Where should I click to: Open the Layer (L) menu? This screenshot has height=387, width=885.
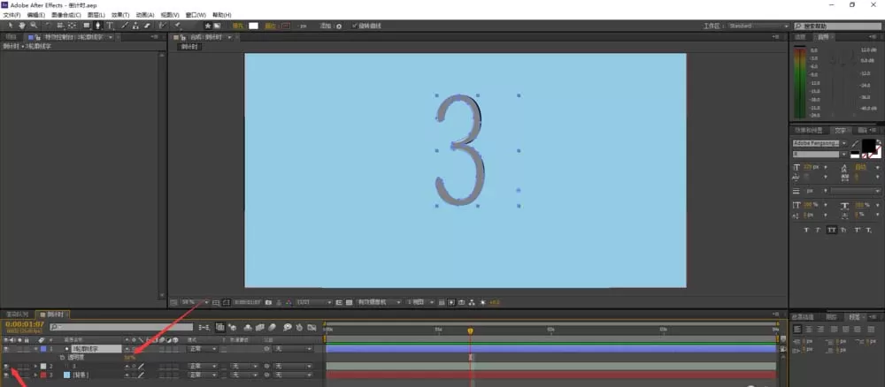click(95, 15)
